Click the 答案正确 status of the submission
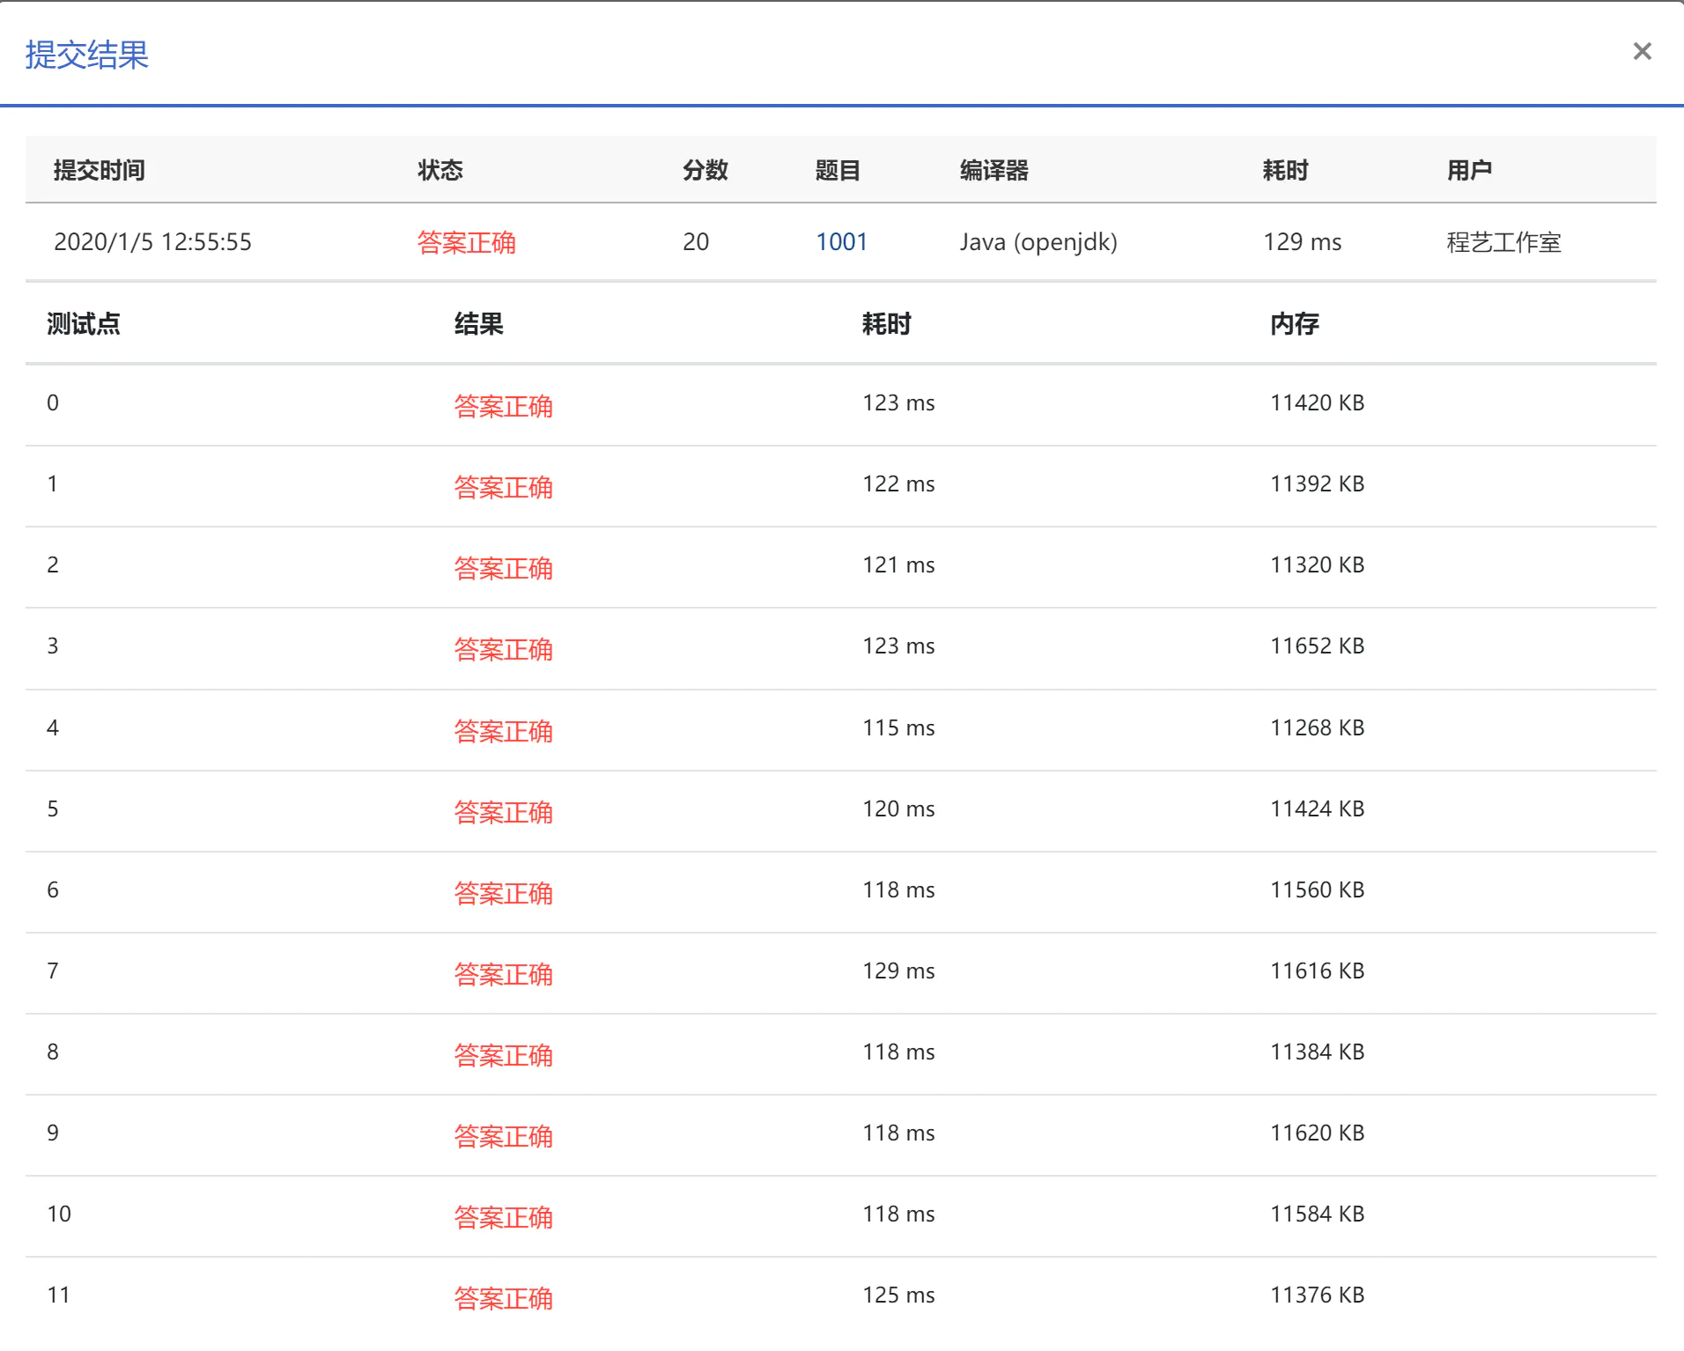 point(468,242)
